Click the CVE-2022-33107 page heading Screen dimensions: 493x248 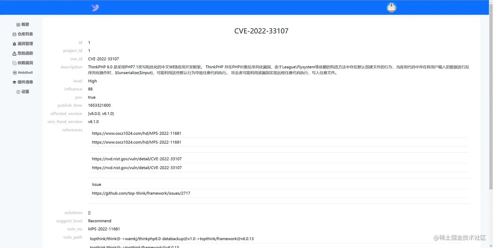tap(261, 31)
